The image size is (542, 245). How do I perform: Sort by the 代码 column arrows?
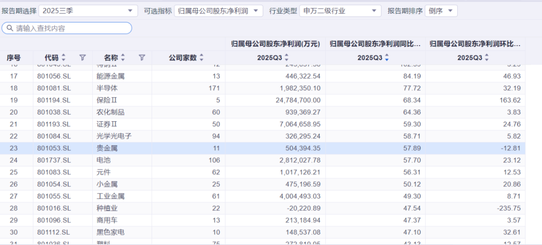coord(63,58)
